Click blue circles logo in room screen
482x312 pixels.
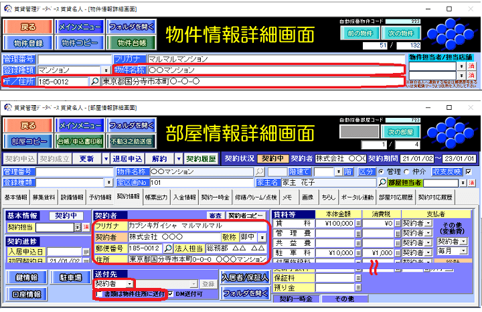pyautogui.click(x=450, y=132)
